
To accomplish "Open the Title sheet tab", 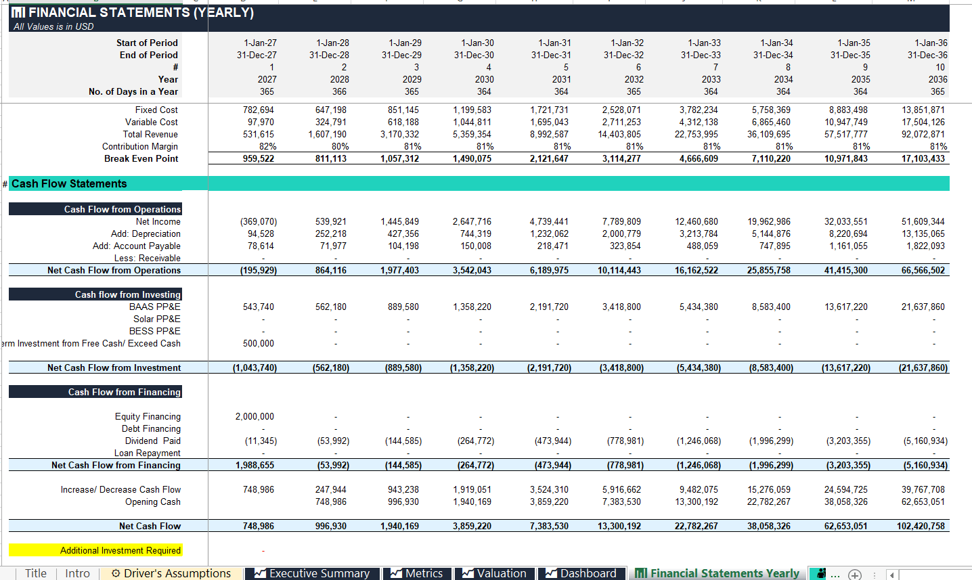I will coord(36,573).
